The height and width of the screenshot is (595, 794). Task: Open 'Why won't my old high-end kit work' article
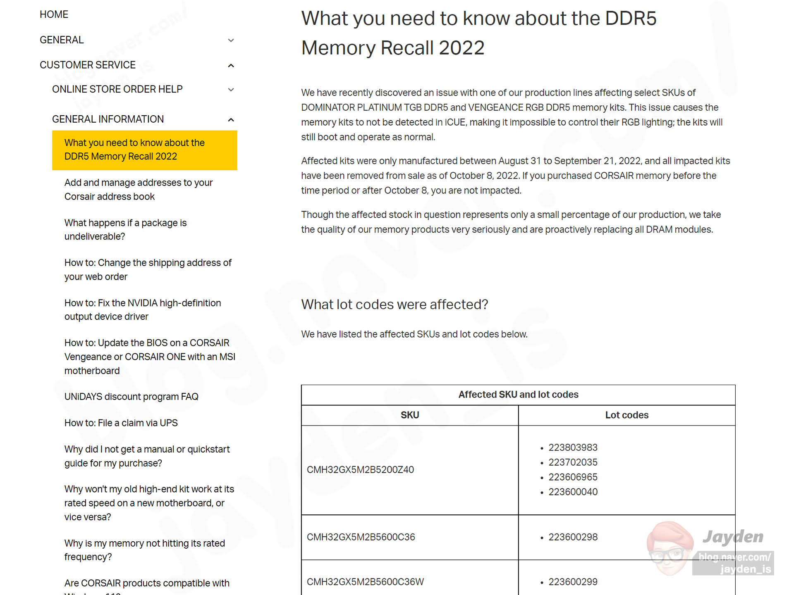[149, 503]
